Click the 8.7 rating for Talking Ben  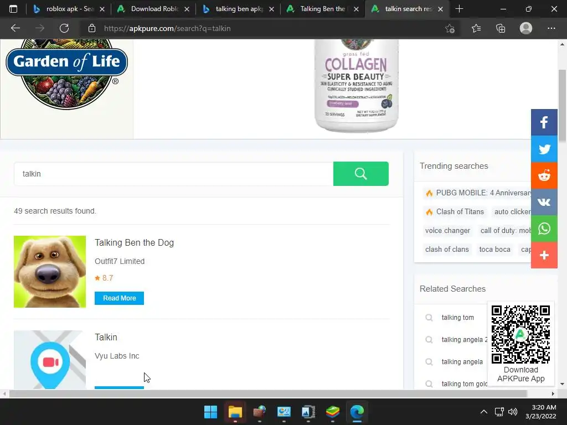(x=104, y=278)
